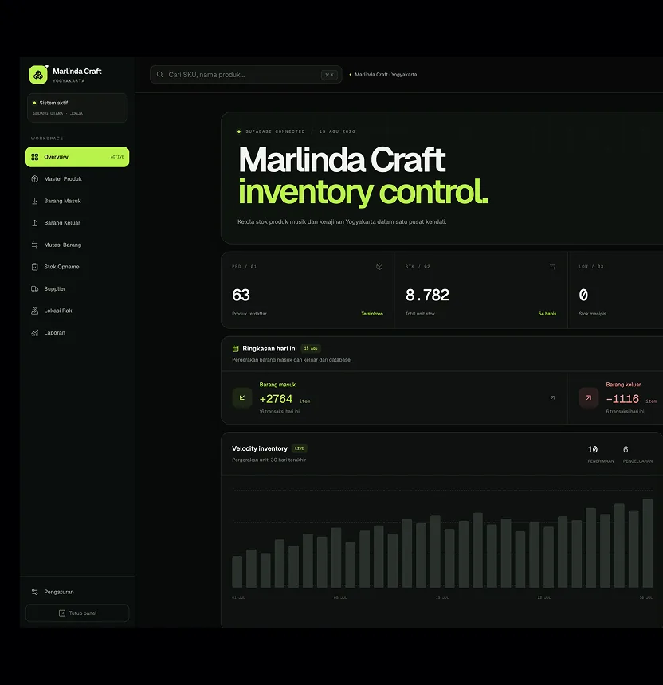This screenshot has width=663, height=685.
Task: Click the 8.782 total stock value
Action: click(x=427, y=296)
